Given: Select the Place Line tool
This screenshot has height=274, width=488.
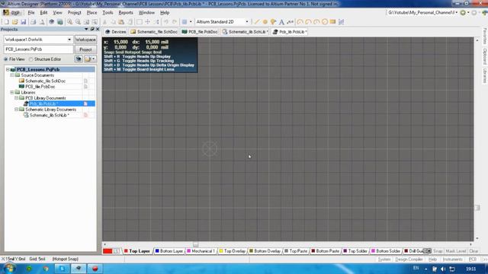Looking at the screenshot, I should (257, 22).
